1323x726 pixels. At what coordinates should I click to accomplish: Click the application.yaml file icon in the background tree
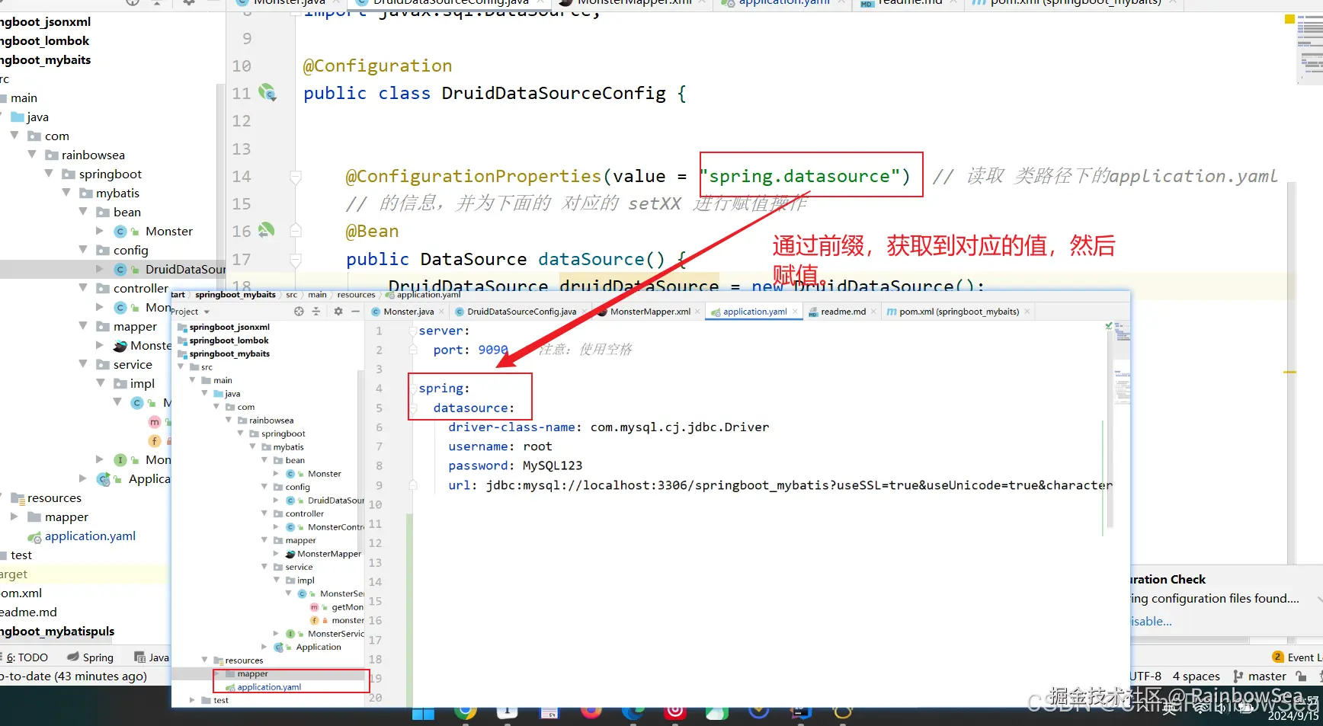coord(34,537)
